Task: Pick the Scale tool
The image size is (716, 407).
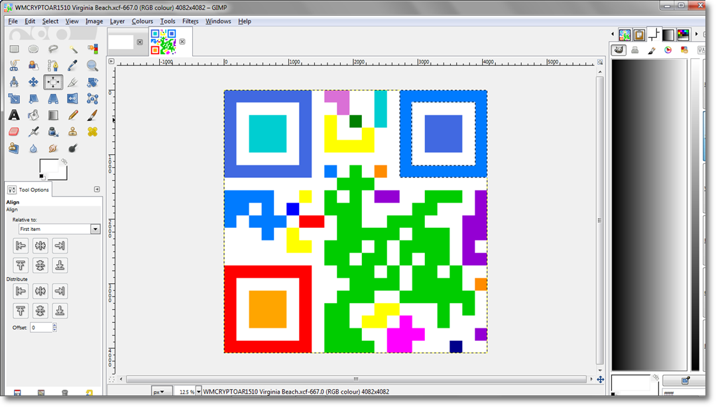Action: point(14,99)
